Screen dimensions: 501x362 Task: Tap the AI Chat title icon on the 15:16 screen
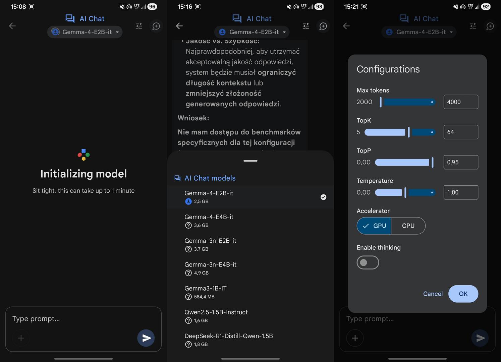237,18
